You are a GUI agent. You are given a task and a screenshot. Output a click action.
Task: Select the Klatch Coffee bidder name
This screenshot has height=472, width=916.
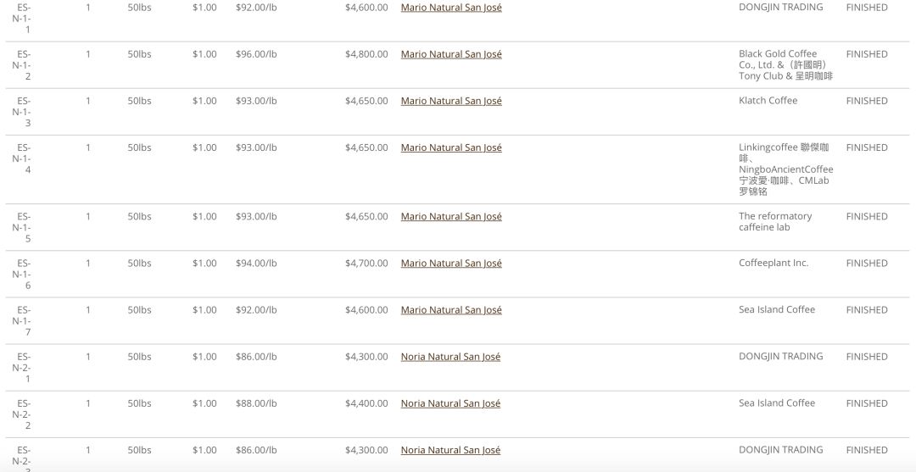[768, 100]
